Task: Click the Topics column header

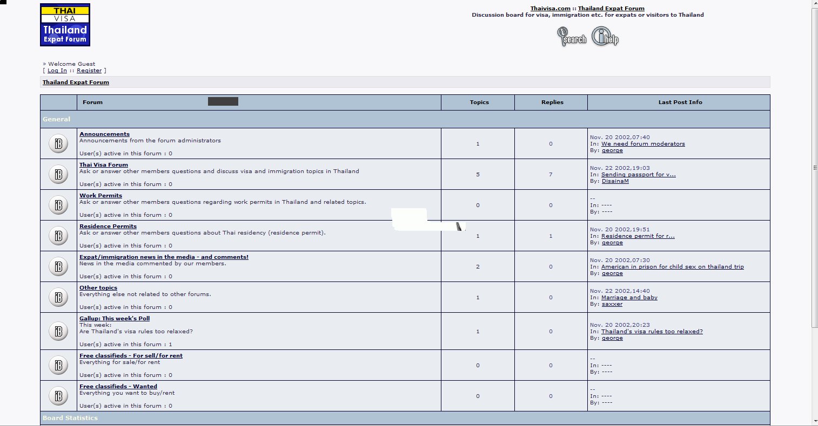Action: 479,102
